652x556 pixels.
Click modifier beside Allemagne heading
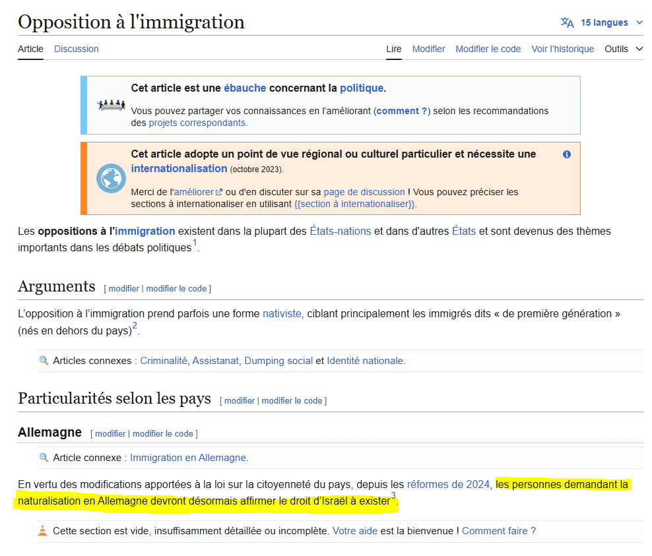coord(110,433)
